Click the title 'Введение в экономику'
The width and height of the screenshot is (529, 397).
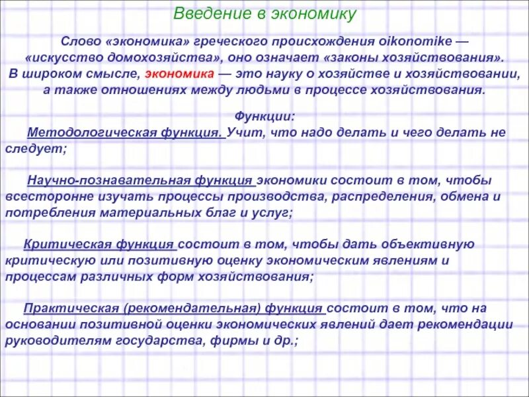point(265,14)
